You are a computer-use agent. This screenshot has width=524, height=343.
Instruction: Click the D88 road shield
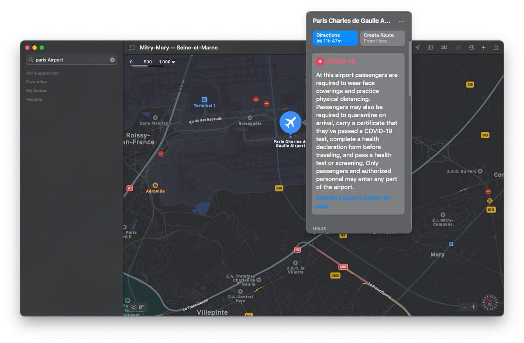coord(279,188)
